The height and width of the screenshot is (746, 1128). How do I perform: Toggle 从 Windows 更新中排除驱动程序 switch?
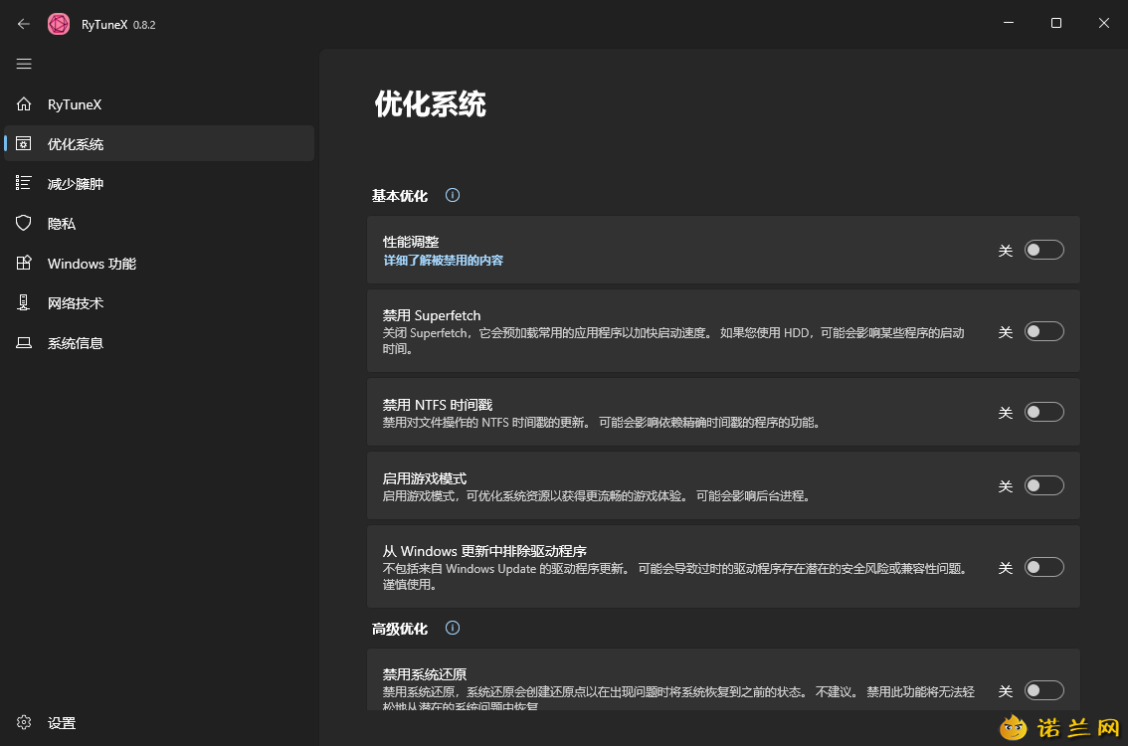click(x=1043, y=567)
